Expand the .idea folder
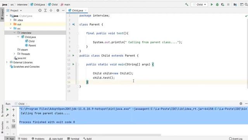 (x=10, y=20)
